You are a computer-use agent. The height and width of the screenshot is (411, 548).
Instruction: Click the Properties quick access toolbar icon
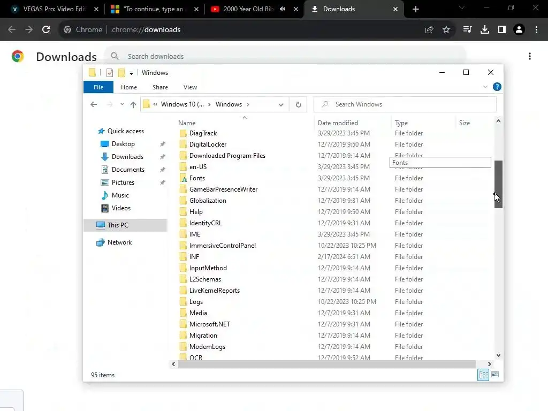[x=110, y=73]
